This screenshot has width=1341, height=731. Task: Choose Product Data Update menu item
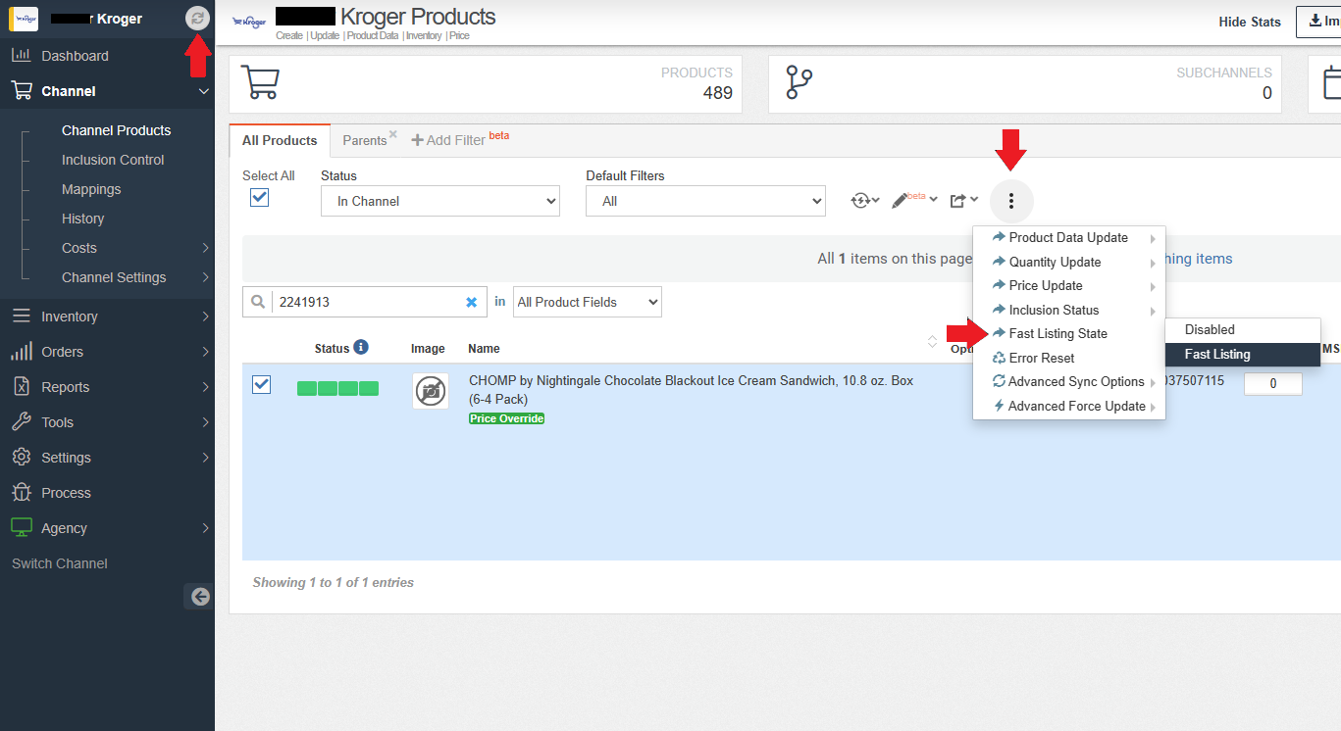1069,238
